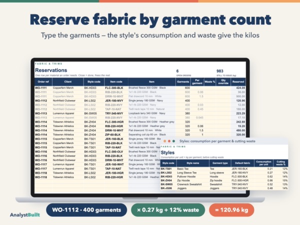Viewport: 300px width, 225px height.
Task: Click cutting waste value 15% in Styles
Action: coord(285,180)
